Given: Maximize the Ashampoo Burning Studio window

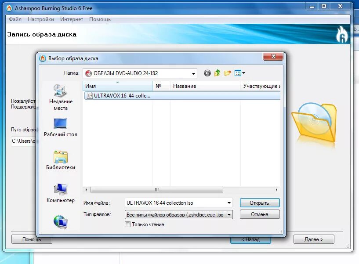Looking at the screenshot, I should point(324,7).
